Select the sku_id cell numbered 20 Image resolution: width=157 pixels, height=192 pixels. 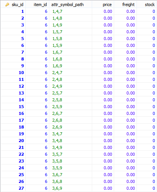pyautogui.click(x=13, y=141)
